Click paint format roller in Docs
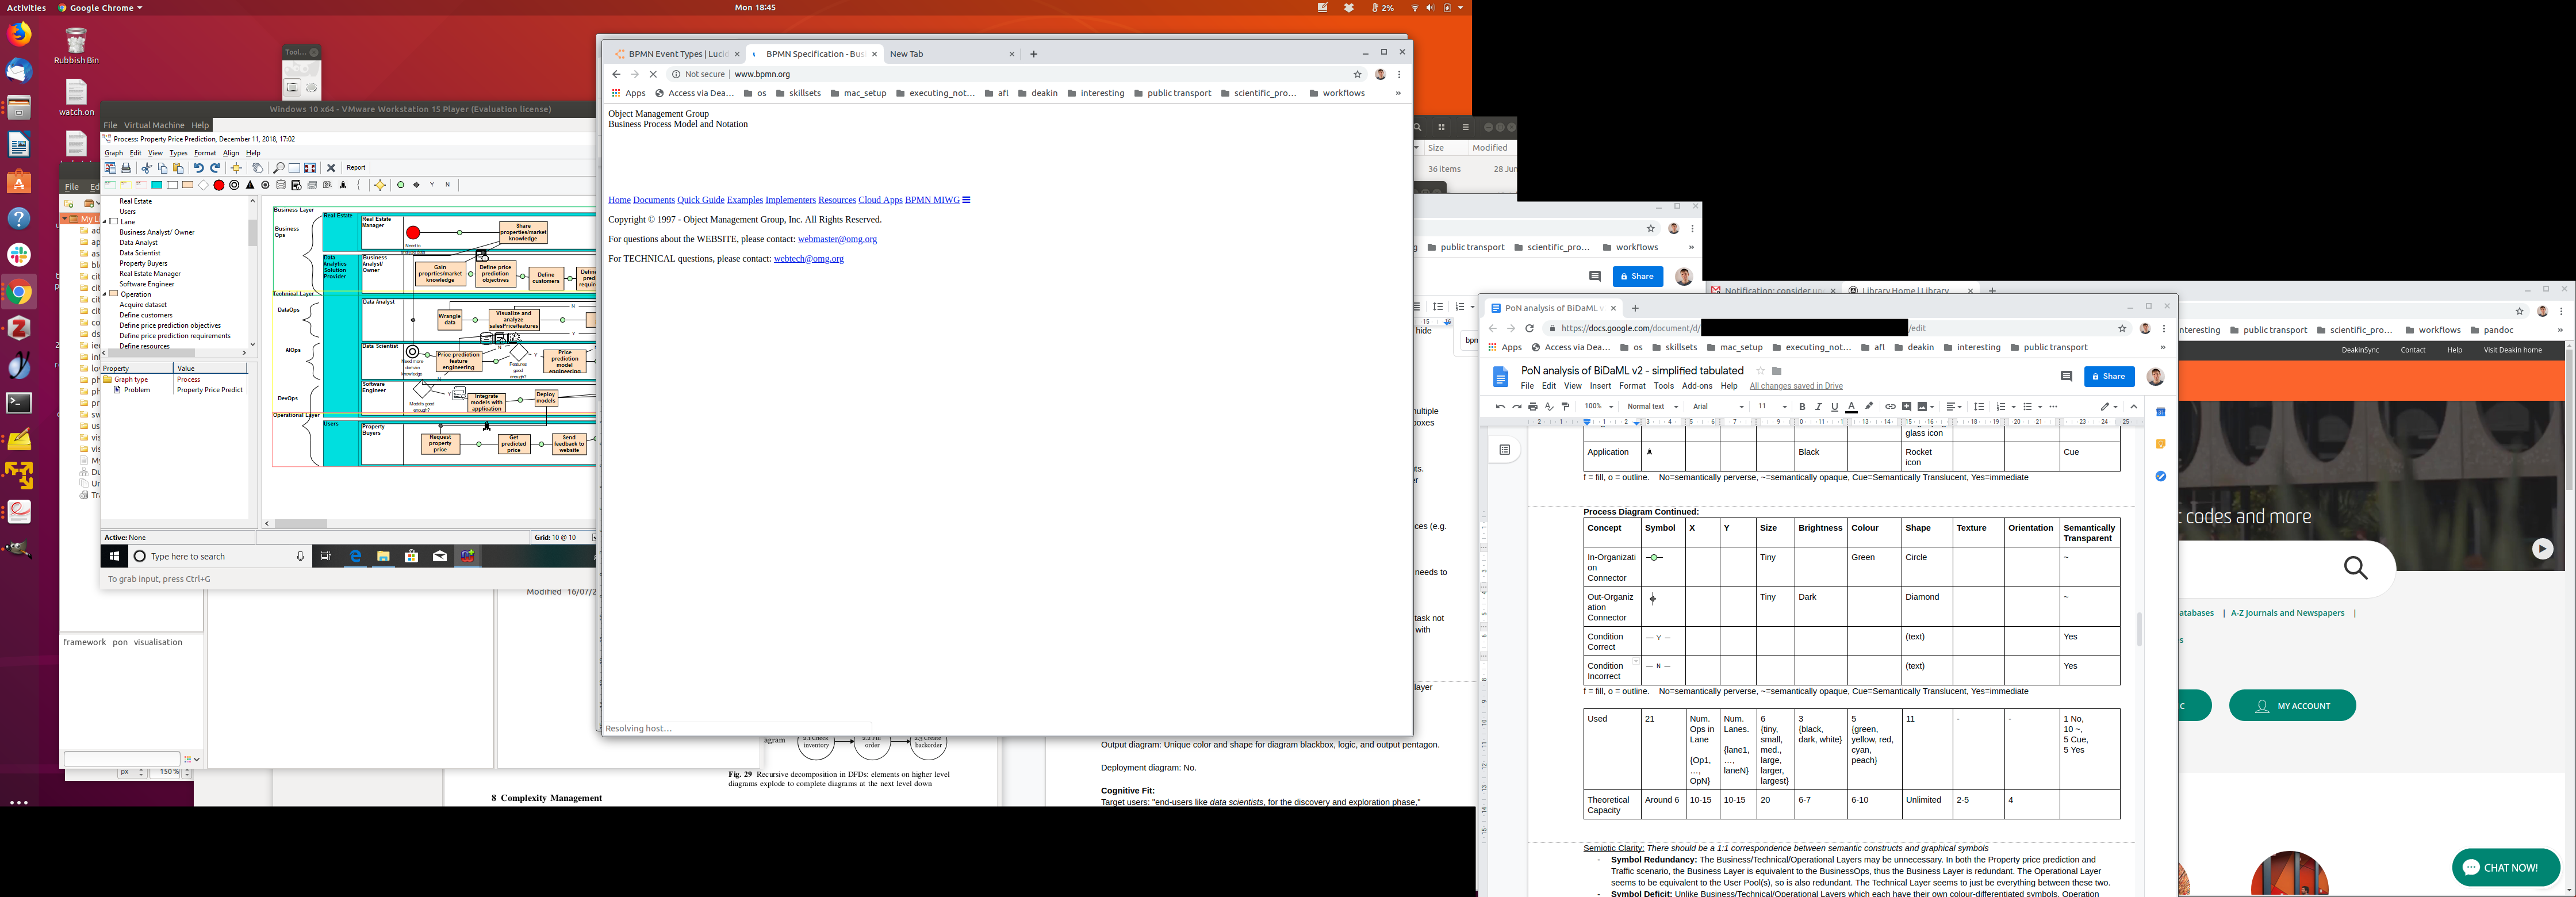This screenshot has width=2576, height=897. (x=1566, y=407)
